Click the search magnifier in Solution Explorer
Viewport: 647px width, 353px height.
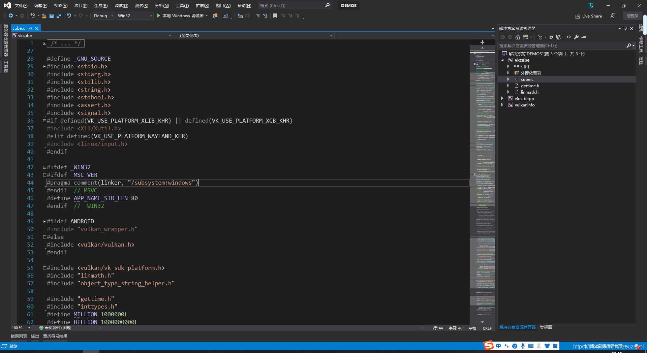(629, 45)
